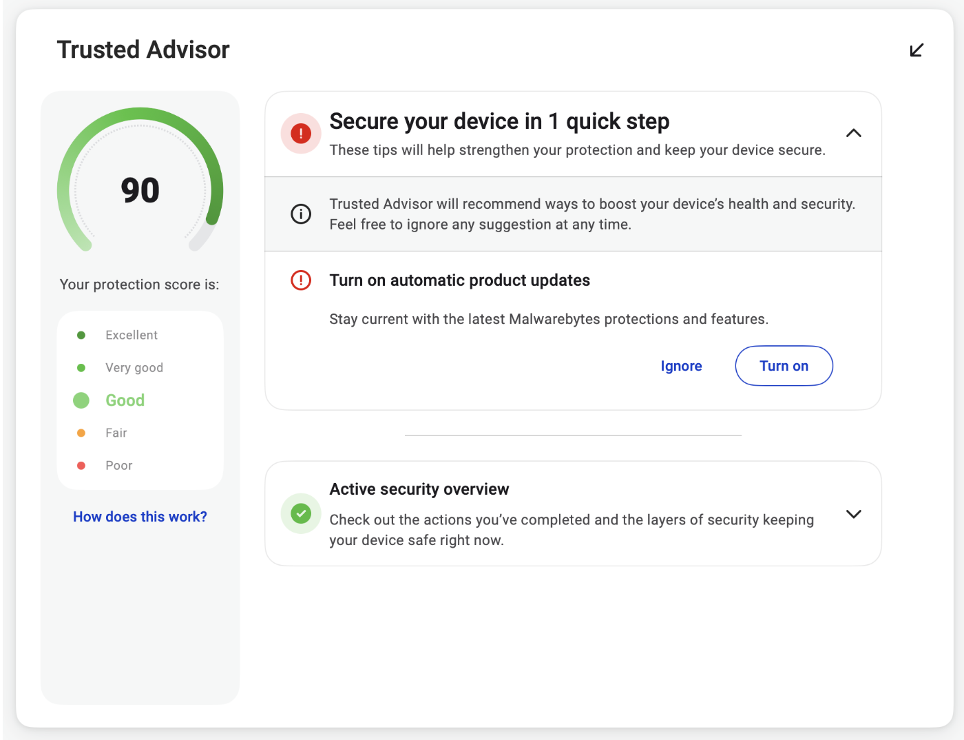This screenshot has height=740, width=964.
Task: Click the Poor score label
Action: tap(119, 466)
